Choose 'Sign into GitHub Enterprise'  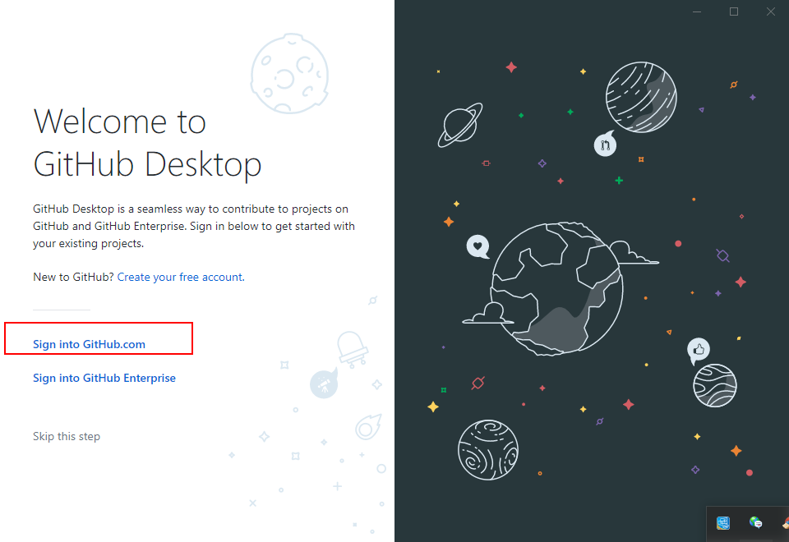click(x=104, y=378)
